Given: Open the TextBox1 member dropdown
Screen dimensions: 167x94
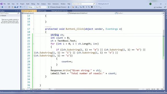Looking at the screenshot, I should point(139,13).
